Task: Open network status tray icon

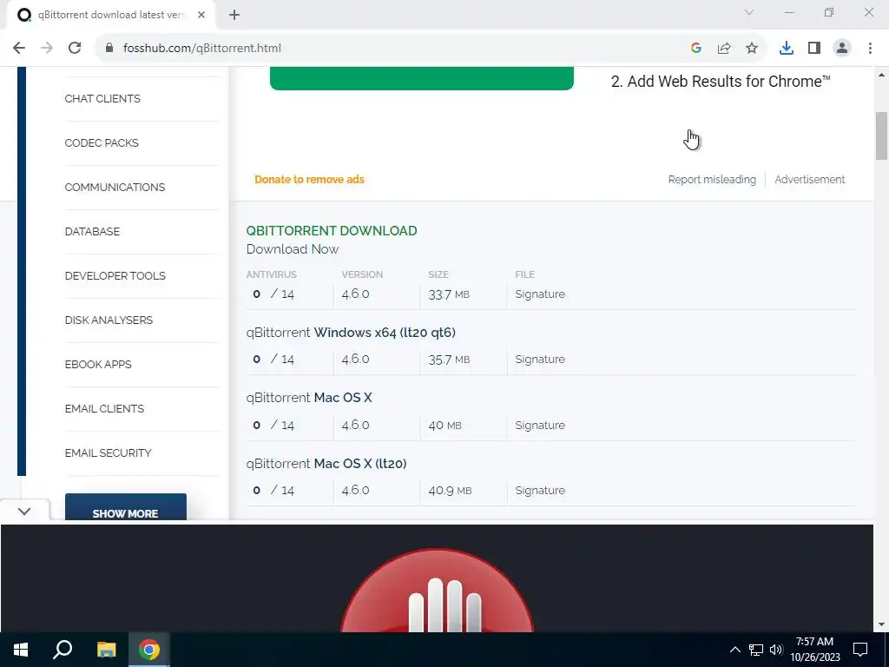Action: point(756,650)
